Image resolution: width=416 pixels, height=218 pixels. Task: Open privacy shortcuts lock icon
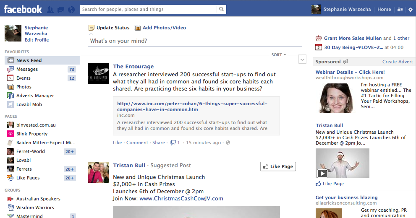pos(400,10)
